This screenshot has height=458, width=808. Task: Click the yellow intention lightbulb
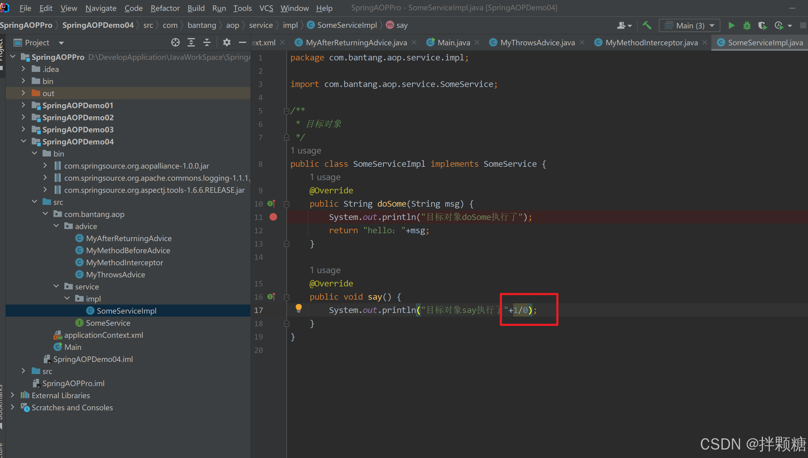click(x=298, y=308)
